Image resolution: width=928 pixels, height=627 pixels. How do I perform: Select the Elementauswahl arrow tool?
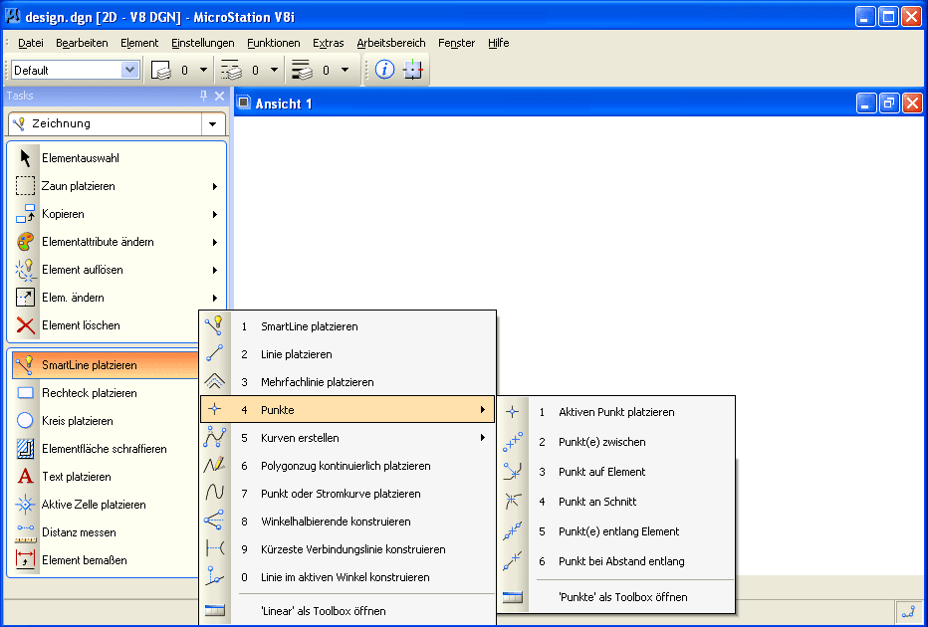[26, 158]
